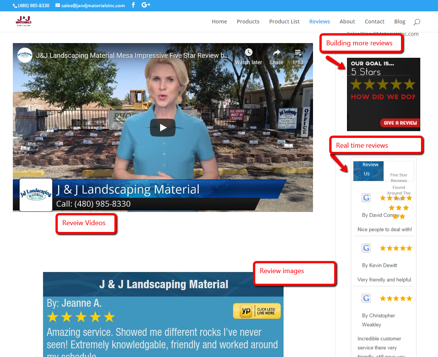Open the Google Plus icon link
438x357 pixels.
pyautogui.click(x=146, y=5)
